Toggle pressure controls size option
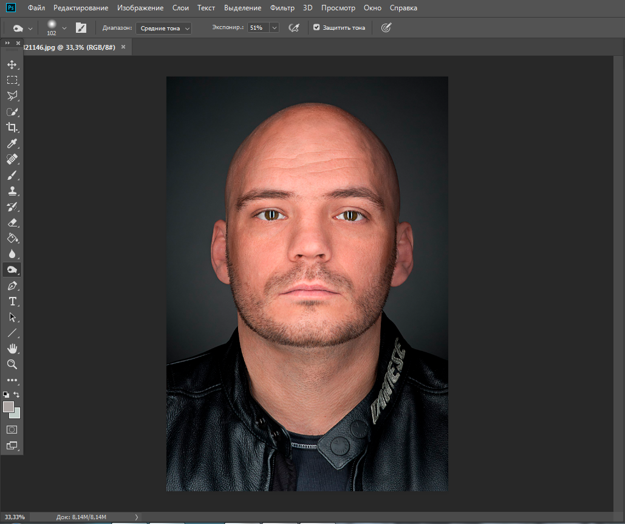 tap(386, 27)
